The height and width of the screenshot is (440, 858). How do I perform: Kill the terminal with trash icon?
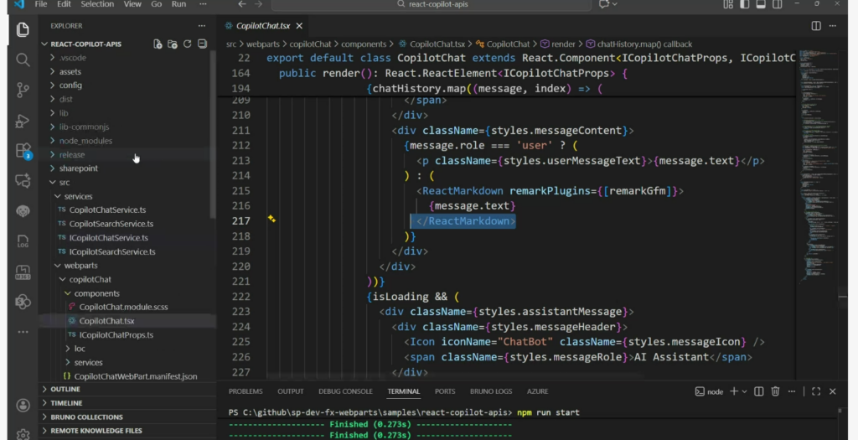pos(775,391)
